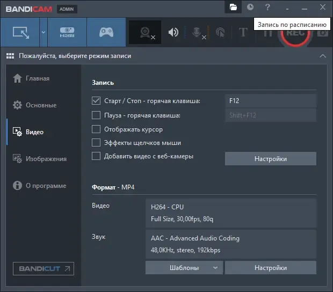Expand screen recording mode dropdown arrow
333x292 pixels.
coord(44,32)
